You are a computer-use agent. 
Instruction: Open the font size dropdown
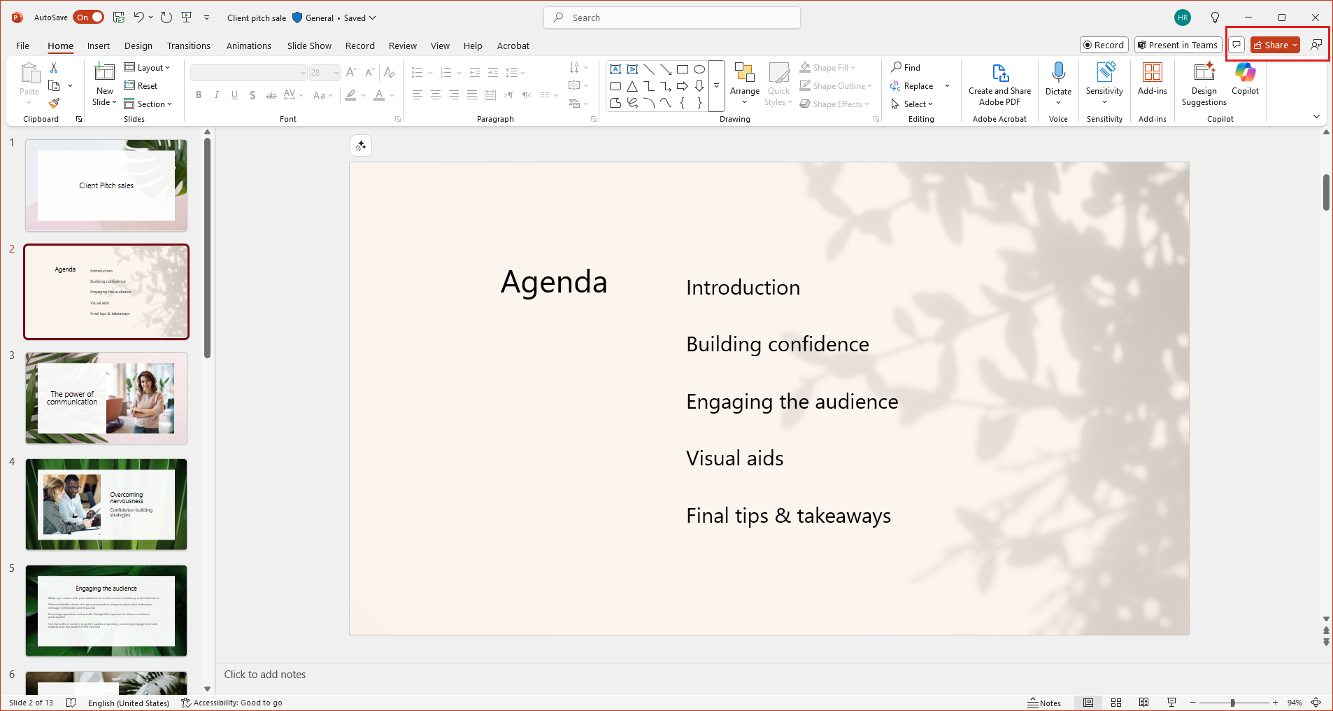pos(336,73)
